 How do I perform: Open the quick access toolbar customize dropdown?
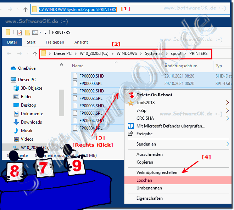(45, 33)
